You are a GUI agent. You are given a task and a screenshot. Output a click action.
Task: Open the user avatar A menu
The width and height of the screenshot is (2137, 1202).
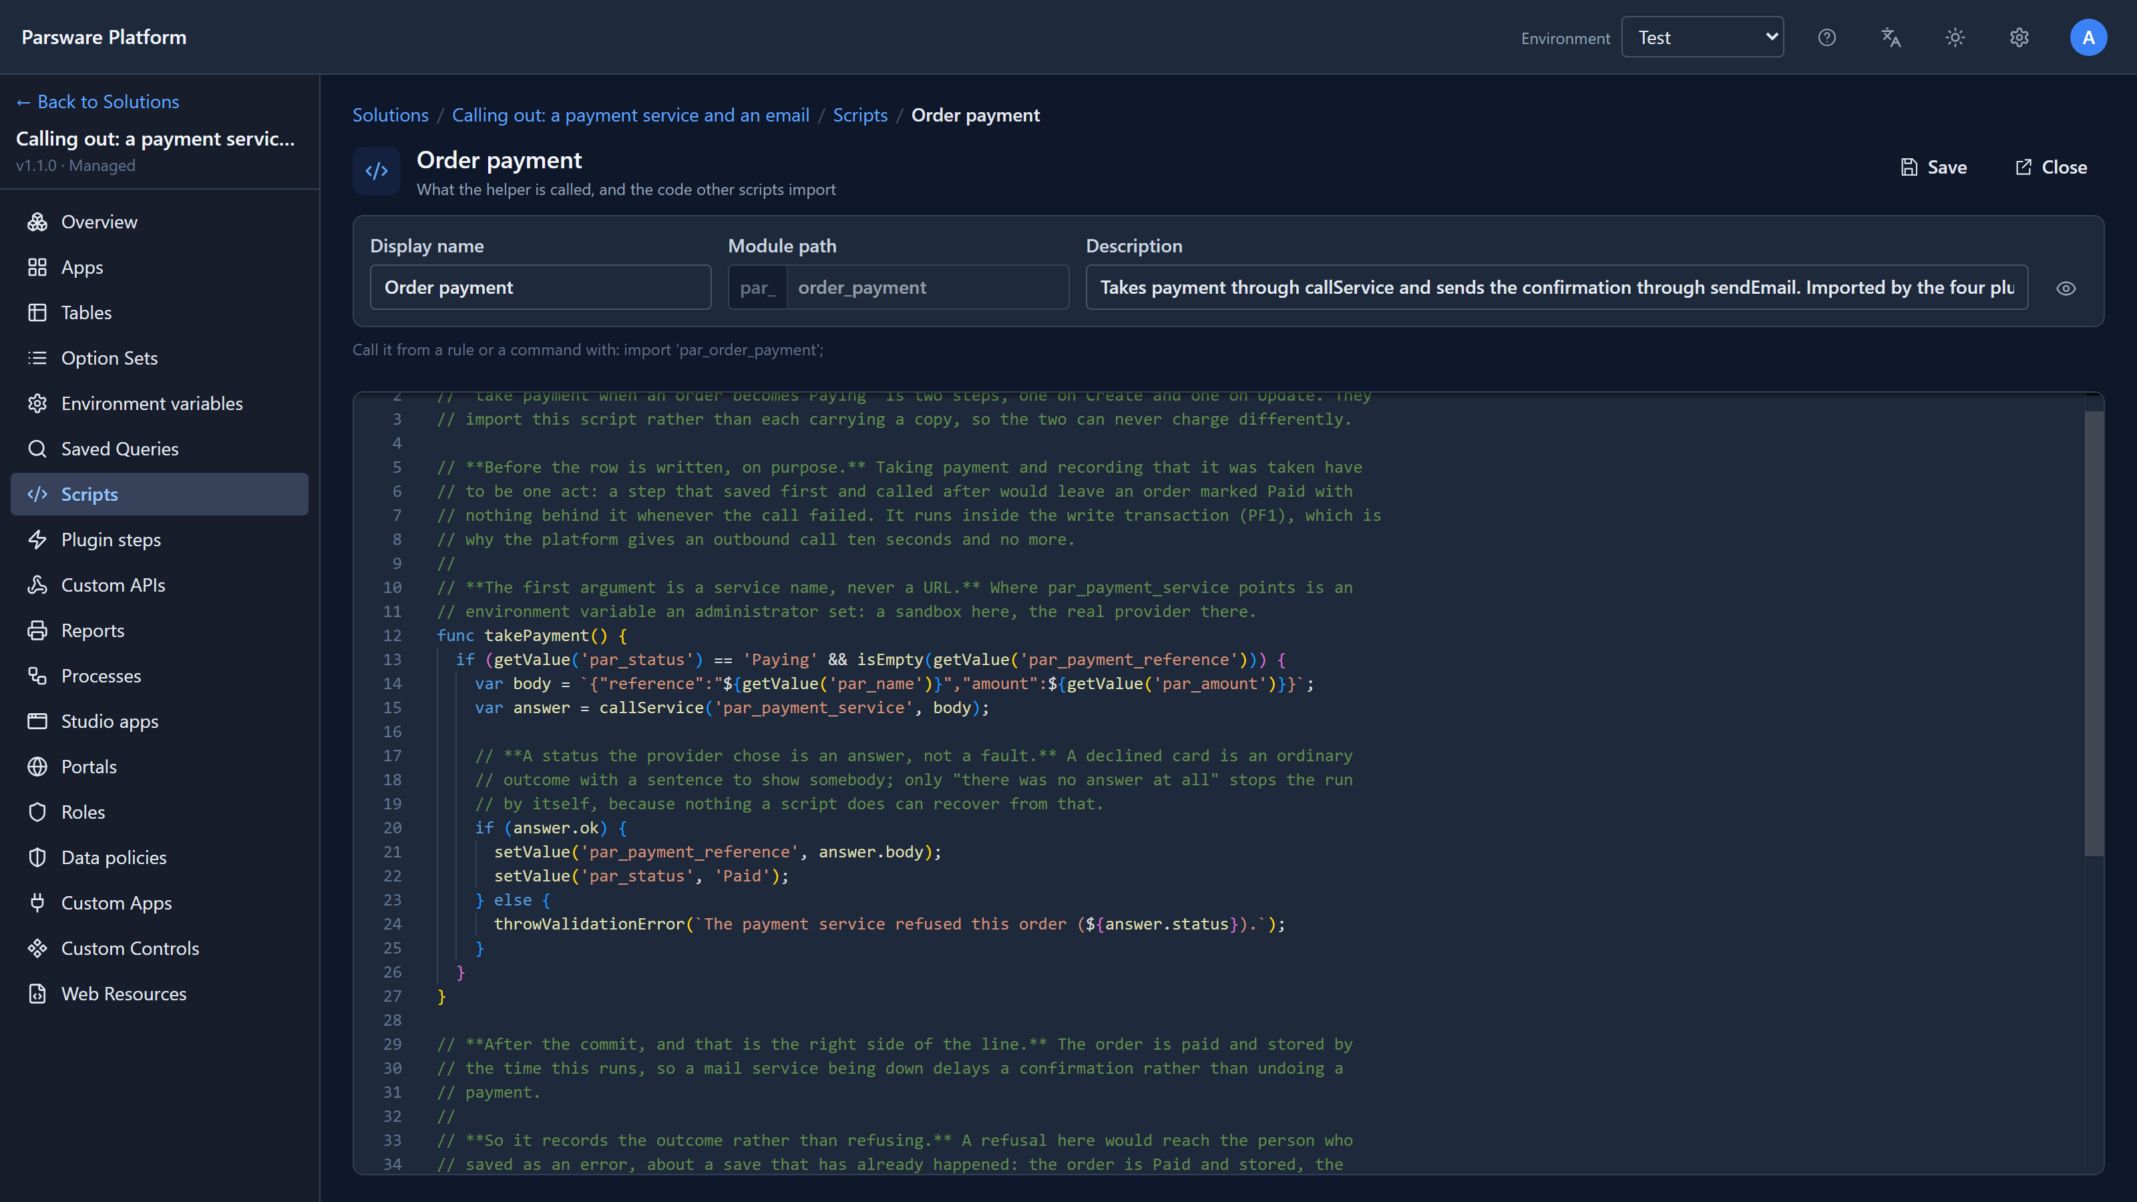[x=2088, y=37]
